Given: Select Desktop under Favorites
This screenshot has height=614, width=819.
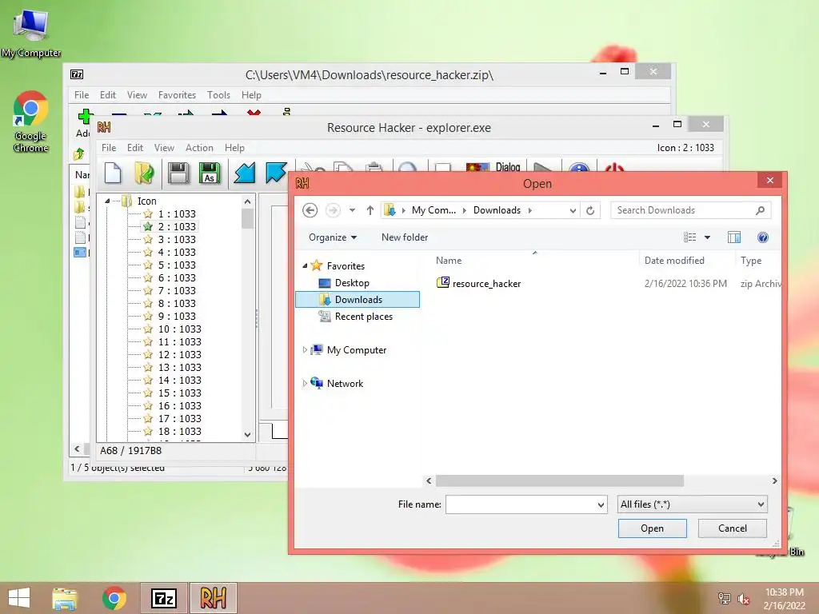Looking at the screenshot, I should [x=352, y=283].
